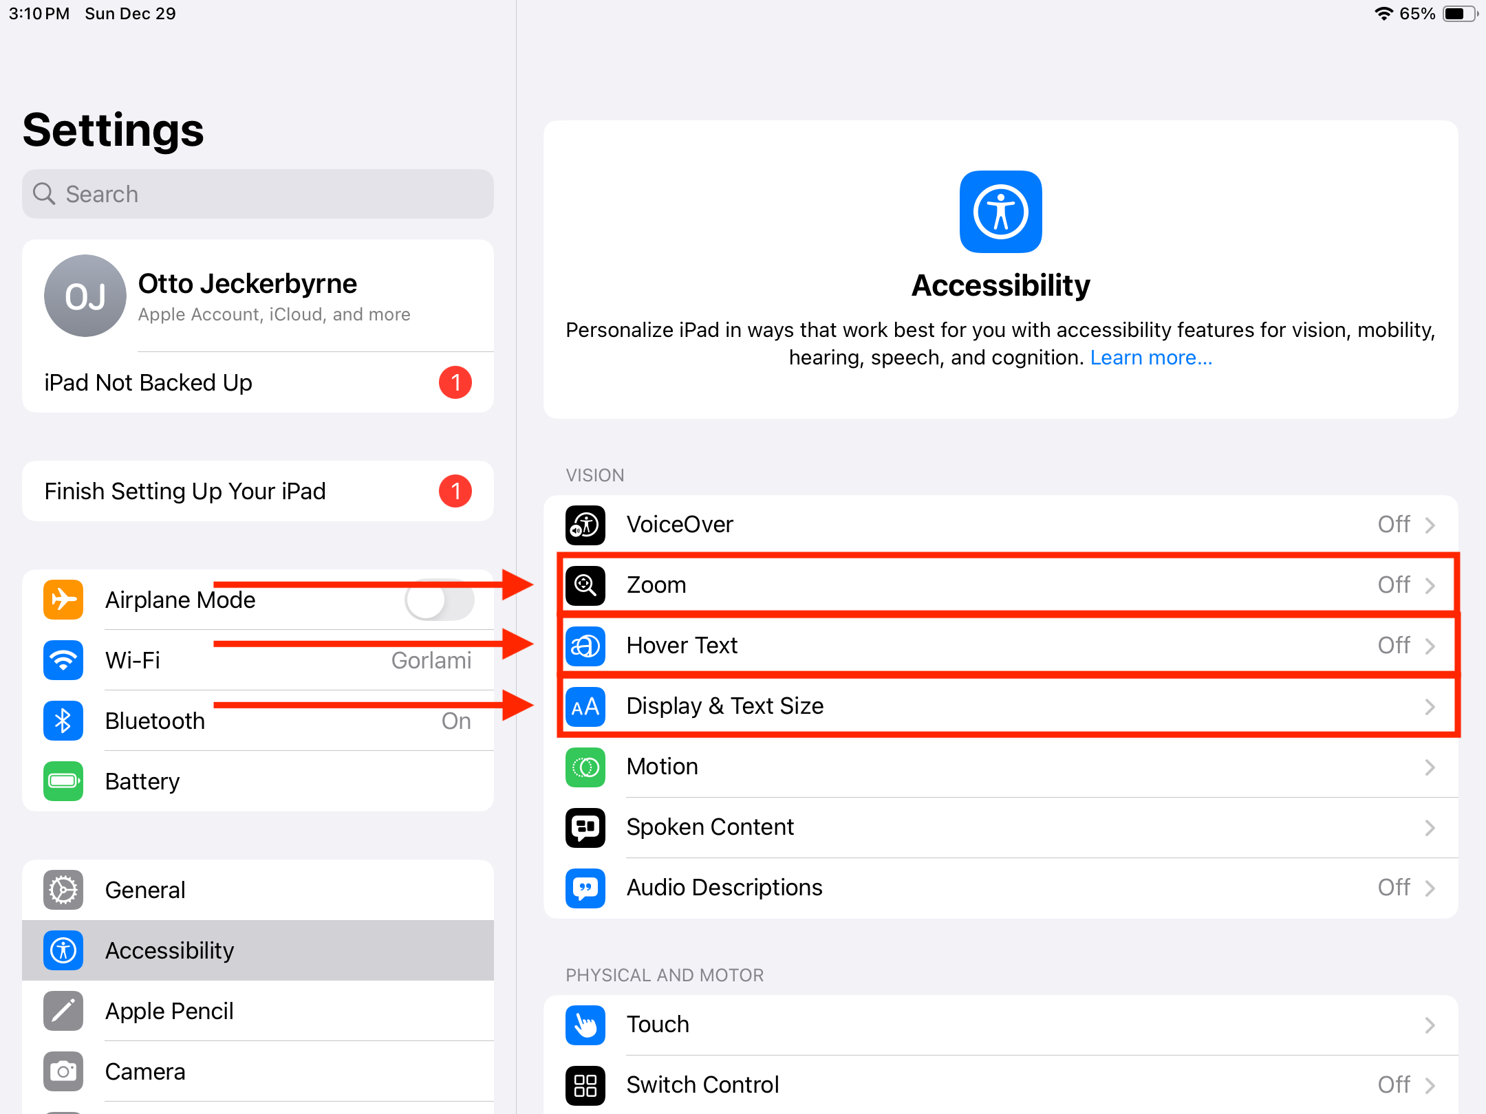Viewport: 1486px width, 1114px height.
Task: Tap the Bluetooth icon in sidebar
Action: 63,721
